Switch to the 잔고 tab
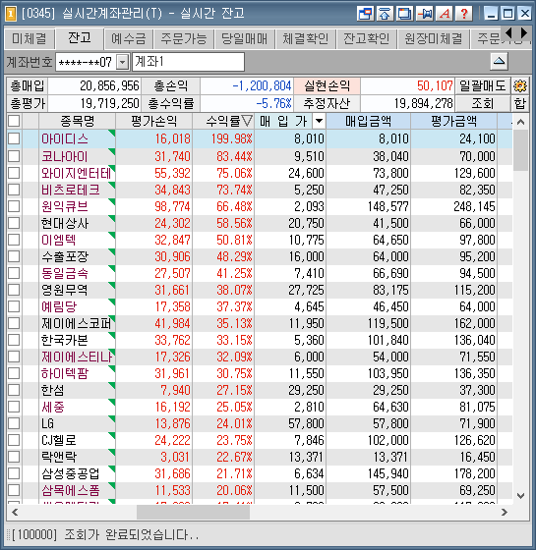The width and height of the screenshot is (536, 550). coord(80,38)
